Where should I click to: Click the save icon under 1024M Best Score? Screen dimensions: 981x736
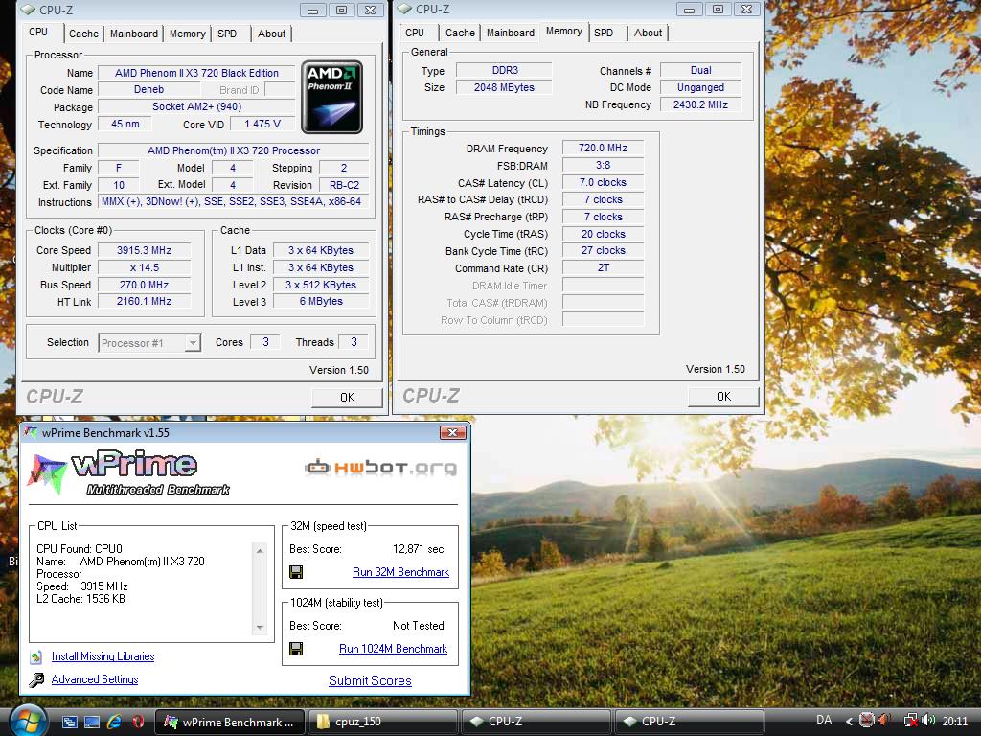pyautogui.click(x=297, y=649)
